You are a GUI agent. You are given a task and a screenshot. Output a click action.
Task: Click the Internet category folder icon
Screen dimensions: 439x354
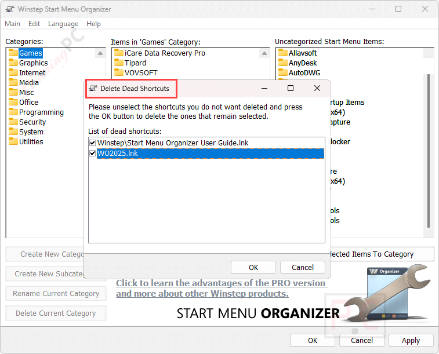13,72
